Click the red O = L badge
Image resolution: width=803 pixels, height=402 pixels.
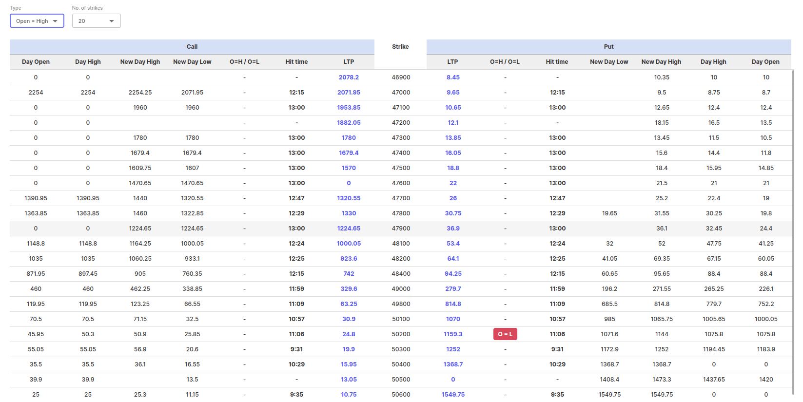click(x=505, y=334)
